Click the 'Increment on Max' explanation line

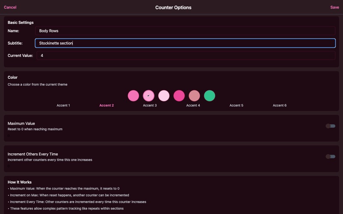(69, 195)
